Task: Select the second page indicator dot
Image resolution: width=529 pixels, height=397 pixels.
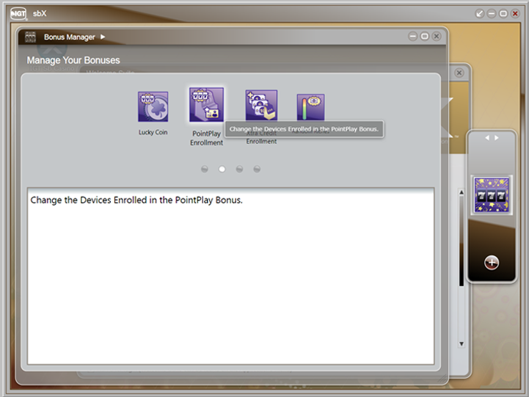Action: [x=222, y=169]
